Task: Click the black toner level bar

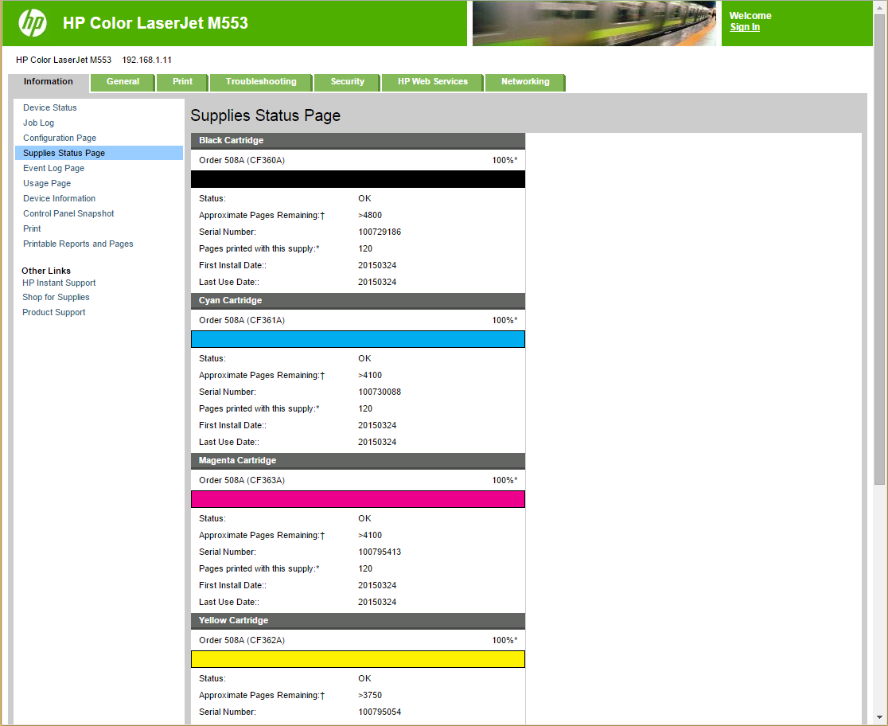Action: (358, 179)
